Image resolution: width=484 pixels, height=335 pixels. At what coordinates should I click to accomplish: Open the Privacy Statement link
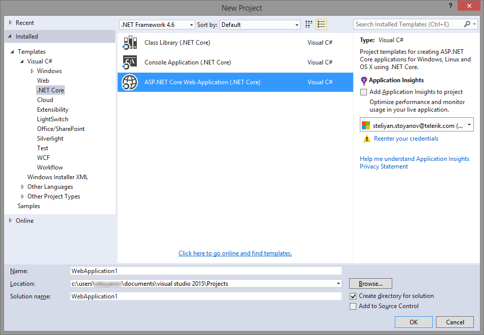click(x=384, y=166)
